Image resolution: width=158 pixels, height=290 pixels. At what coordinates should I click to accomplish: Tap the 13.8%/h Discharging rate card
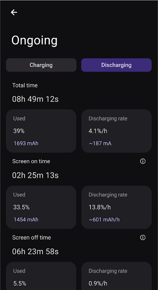(117, 207)
